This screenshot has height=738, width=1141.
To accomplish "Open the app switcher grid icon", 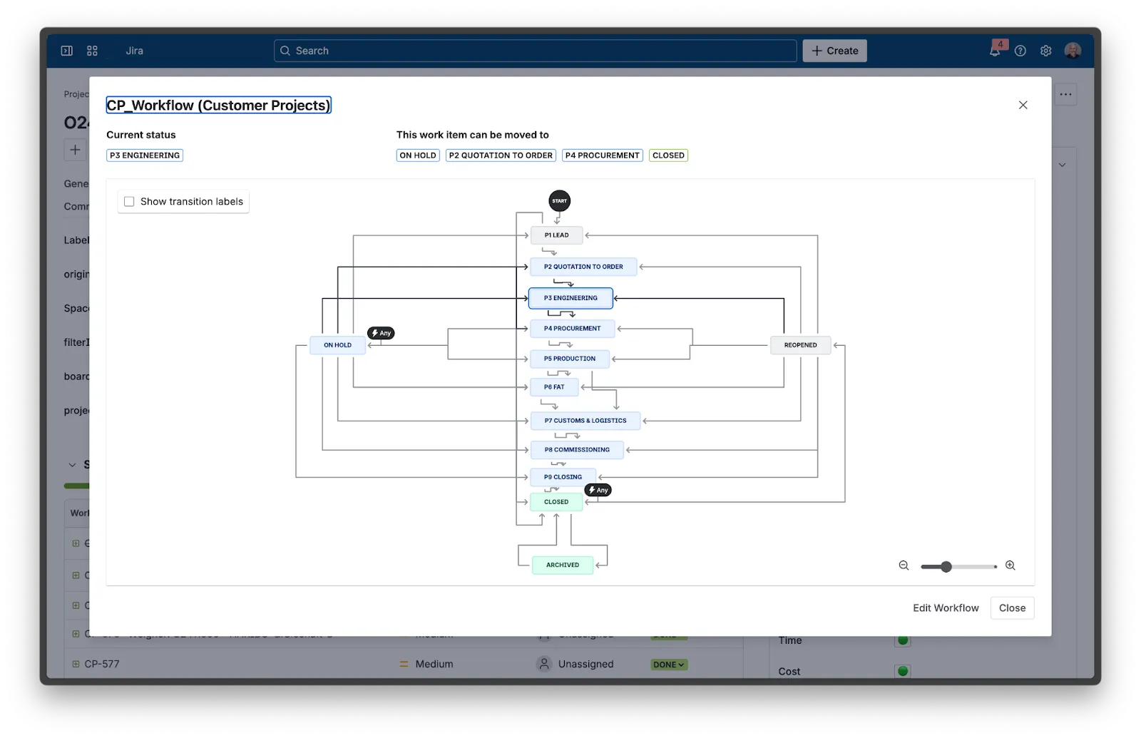I will (91, 50).
